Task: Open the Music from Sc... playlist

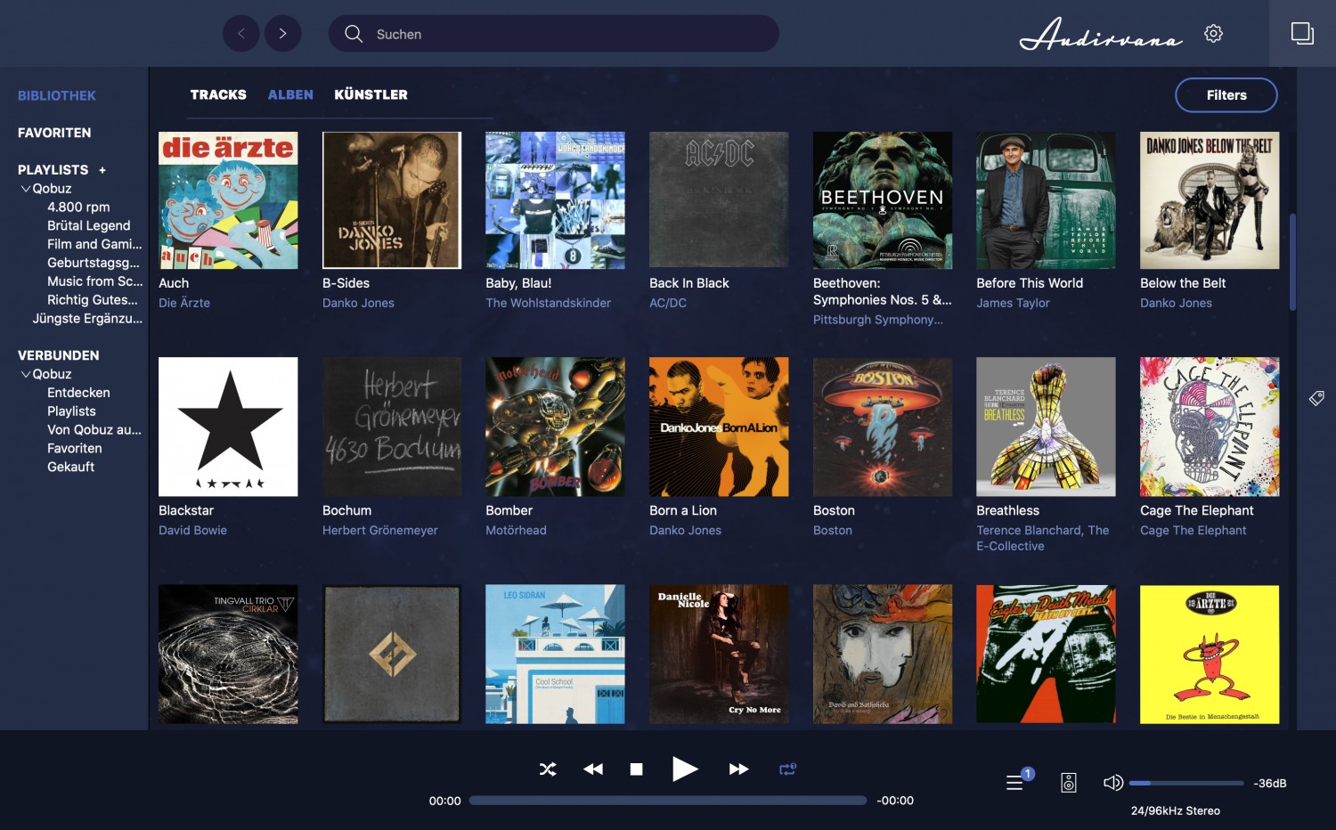Action: pyautogui.click(x=94, y=281)
